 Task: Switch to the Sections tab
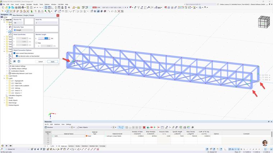[71, 146]
